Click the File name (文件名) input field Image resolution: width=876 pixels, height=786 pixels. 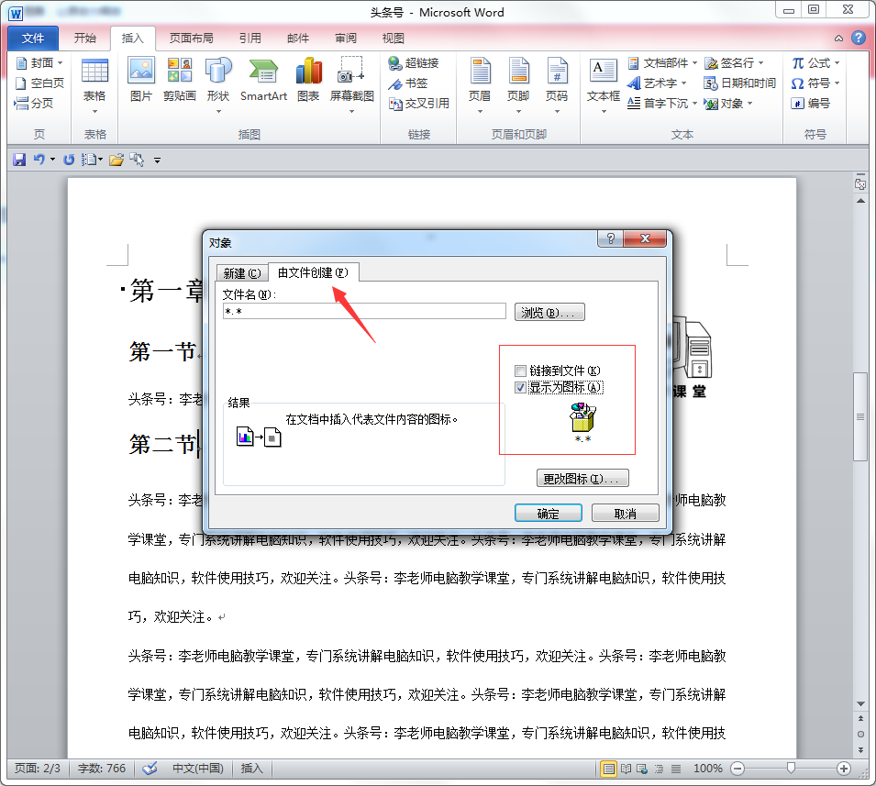[364, 311]
